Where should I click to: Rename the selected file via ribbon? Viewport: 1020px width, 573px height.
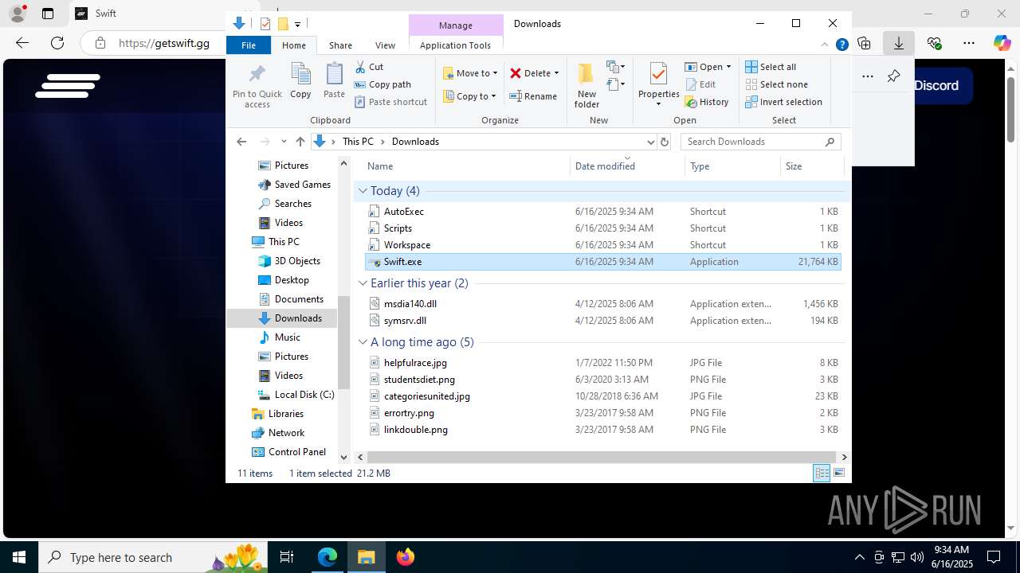point(533,96)
